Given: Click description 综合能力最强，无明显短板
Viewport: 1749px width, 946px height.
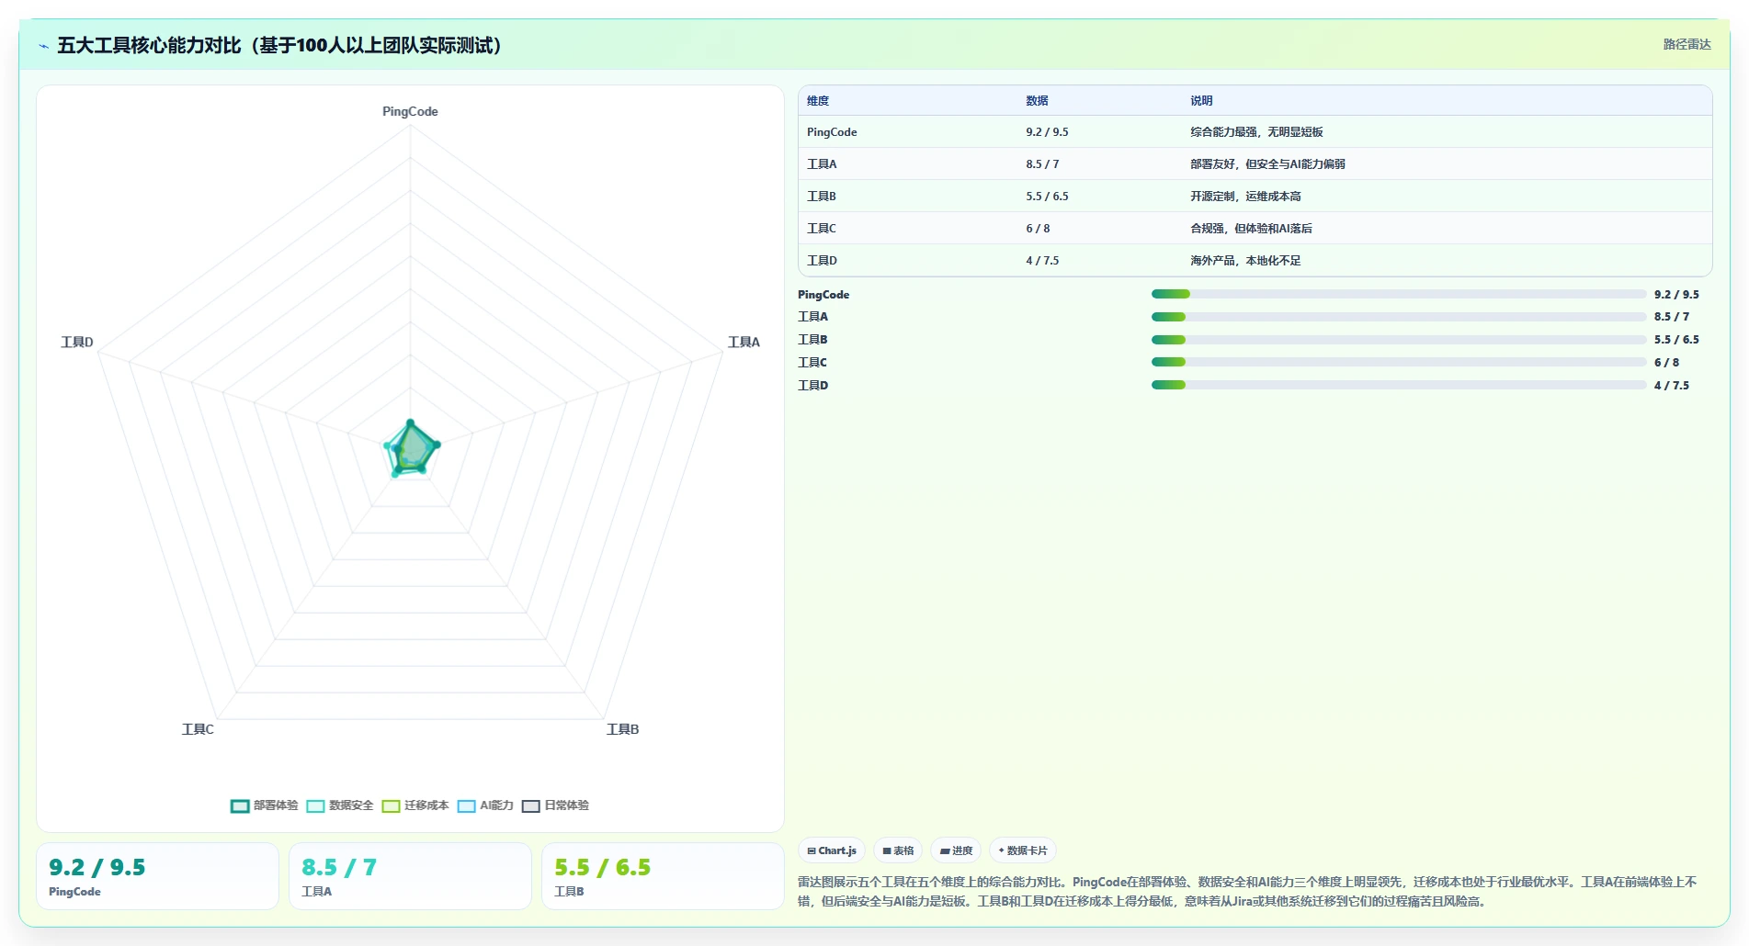Looking at the screenshot, I should pos(1256,132).
